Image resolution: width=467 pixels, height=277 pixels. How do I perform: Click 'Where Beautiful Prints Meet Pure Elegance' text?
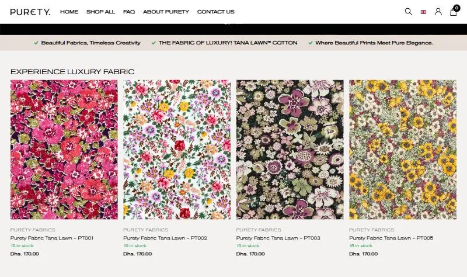374,43
